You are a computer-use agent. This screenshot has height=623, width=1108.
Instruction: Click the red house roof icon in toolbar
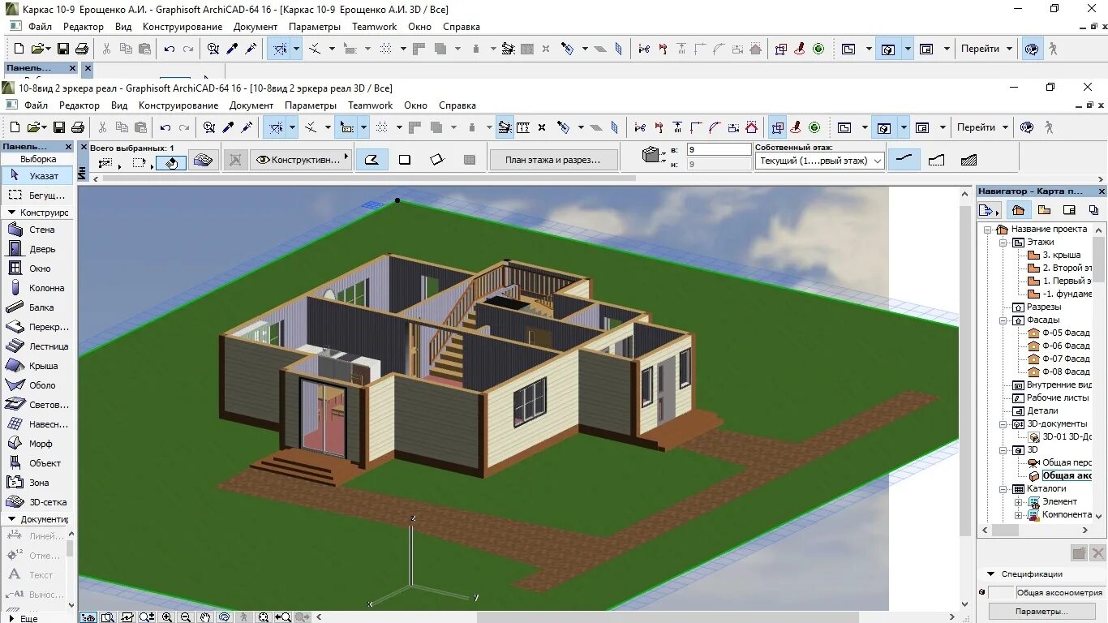coord(752,127)
